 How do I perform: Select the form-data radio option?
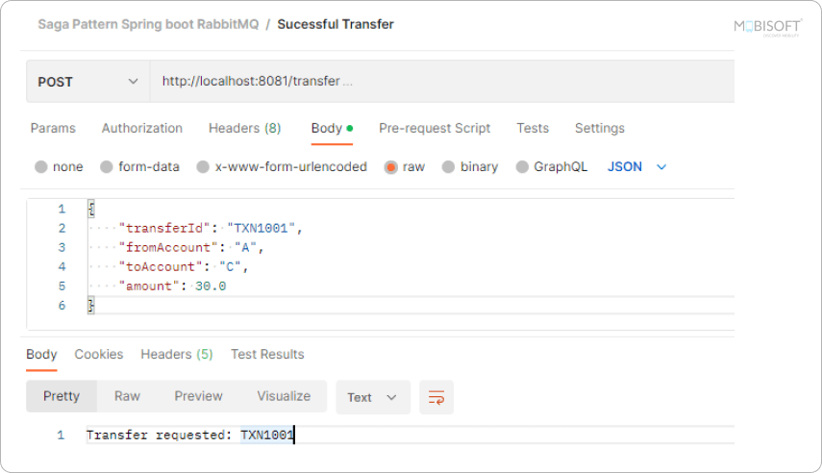107,166
